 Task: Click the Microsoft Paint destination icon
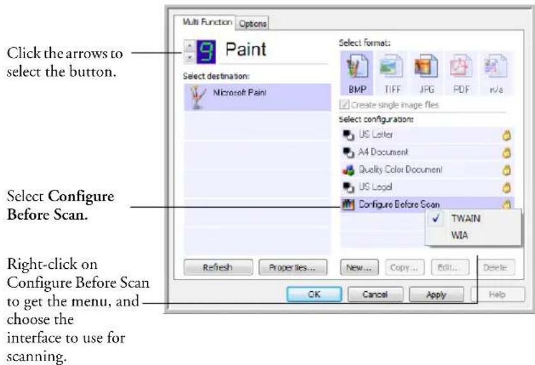pos(198,97)
